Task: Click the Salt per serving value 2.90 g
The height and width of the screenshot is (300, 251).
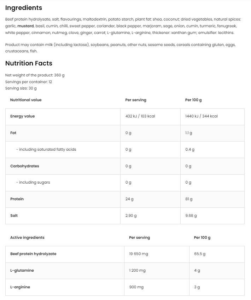Action: pos(131,216)
